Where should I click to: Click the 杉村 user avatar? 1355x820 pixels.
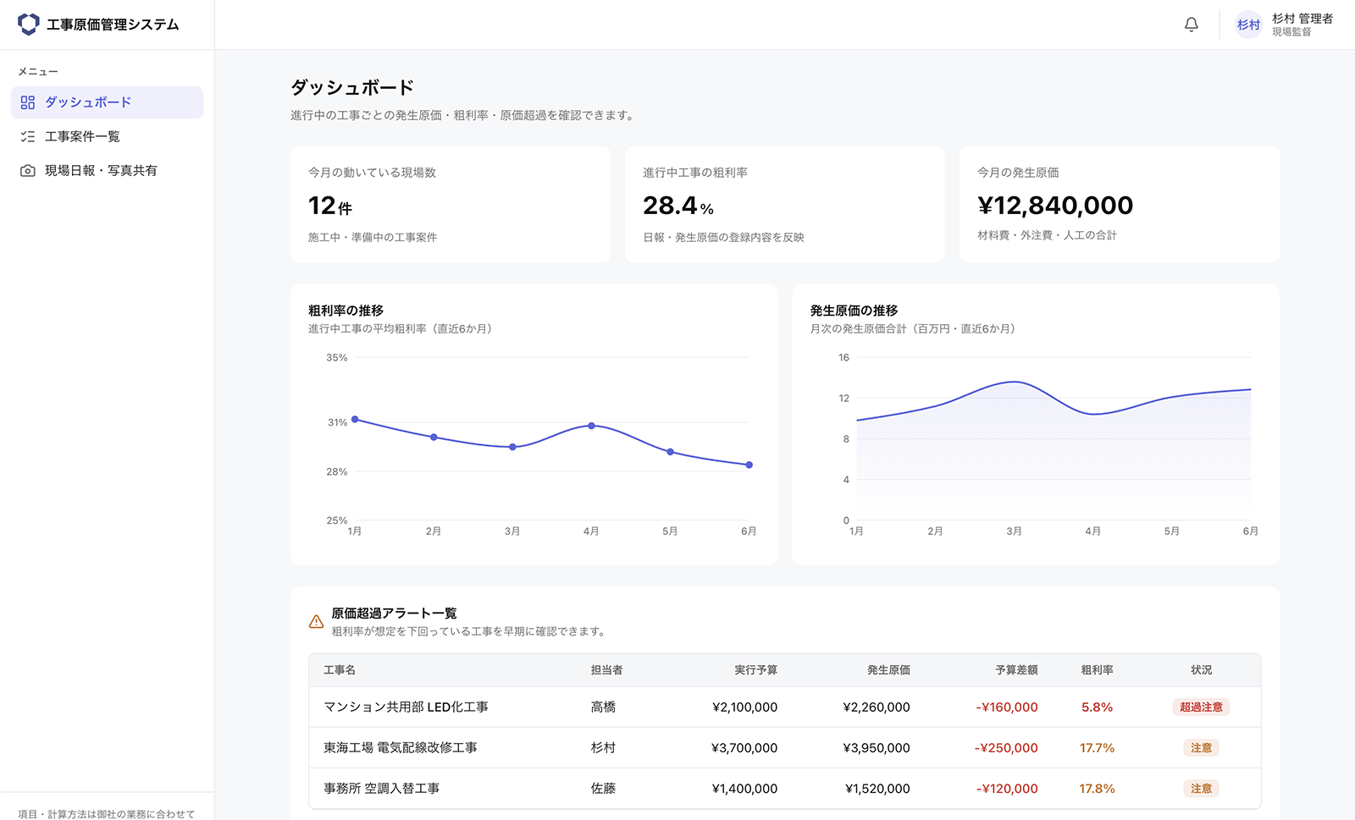point(1248,25)
